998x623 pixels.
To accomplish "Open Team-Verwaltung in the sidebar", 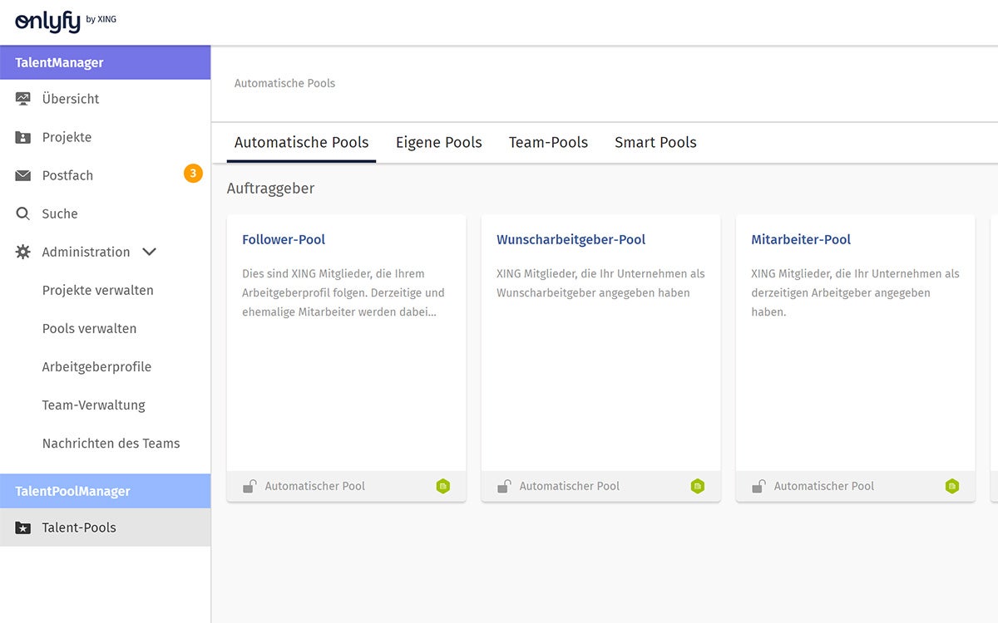I will point(93,405).
